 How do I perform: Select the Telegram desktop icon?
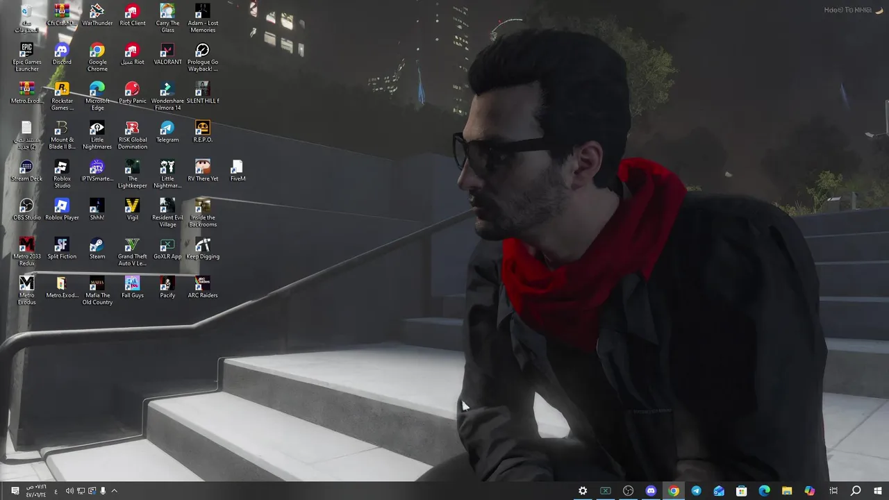point(167,132)
